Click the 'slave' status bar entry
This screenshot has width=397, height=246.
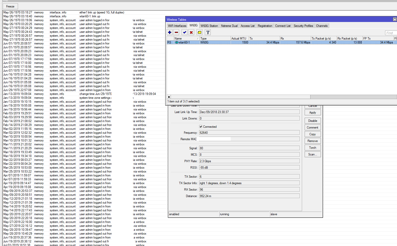click(296, 214)
